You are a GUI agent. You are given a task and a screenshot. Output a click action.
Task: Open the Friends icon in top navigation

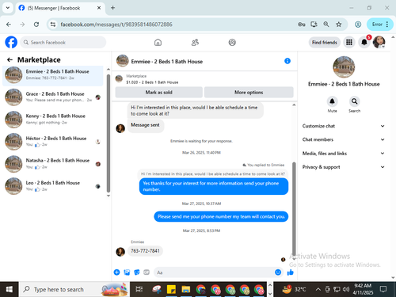coord(195,42)
